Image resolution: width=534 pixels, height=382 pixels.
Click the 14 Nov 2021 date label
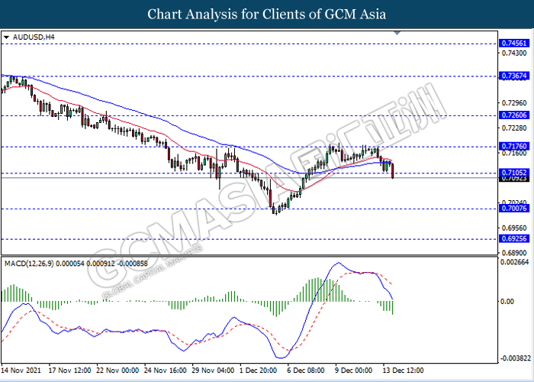(x=21, y=371)
